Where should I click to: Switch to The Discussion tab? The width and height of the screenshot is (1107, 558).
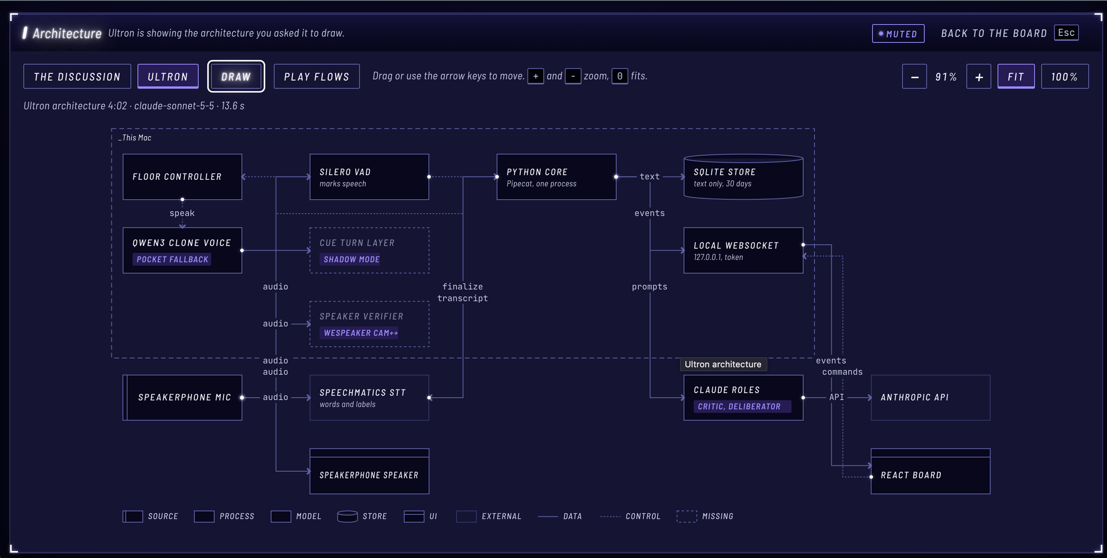(x=77, y=76)
